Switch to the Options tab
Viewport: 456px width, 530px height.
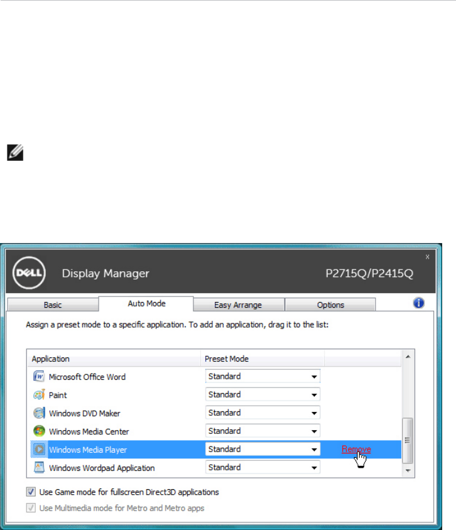tap(330, 305)
